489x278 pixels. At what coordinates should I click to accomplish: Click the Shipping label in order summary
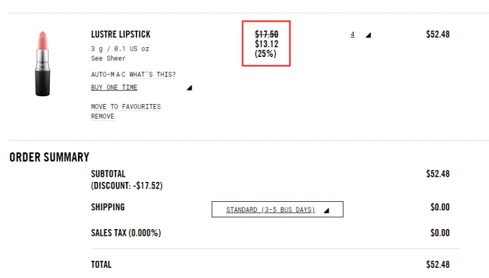(107, 207)
